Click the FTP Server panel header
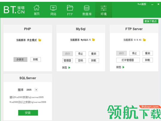 pos(134,29)
